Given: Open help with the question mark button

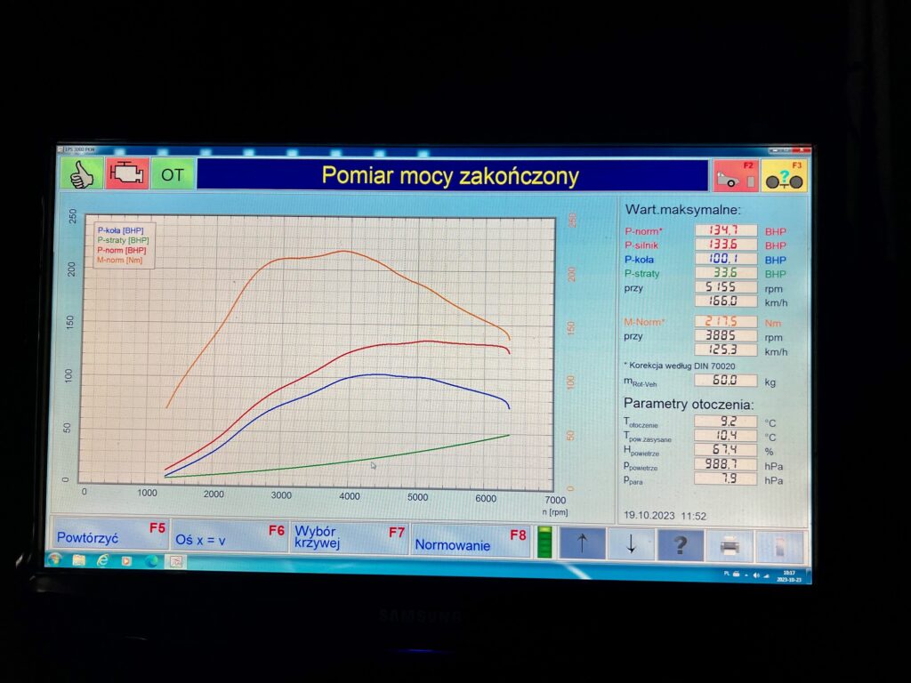Looking at the screenshot, I should pyautogui.click(x=680, y=544).
